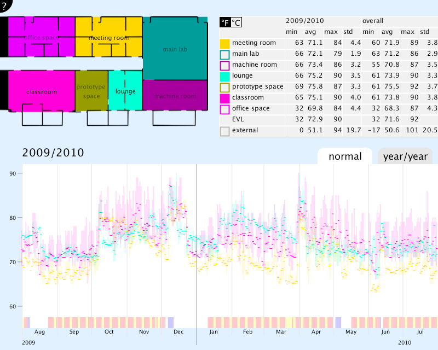Toggle the meeting room legend swatch

(x=224, y=44)
